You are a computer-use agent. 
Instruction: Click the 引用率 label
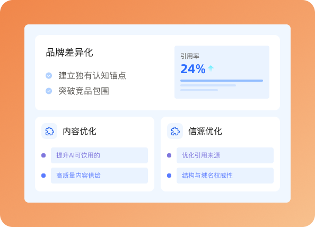pyautogui.click(x=190, y=56)
